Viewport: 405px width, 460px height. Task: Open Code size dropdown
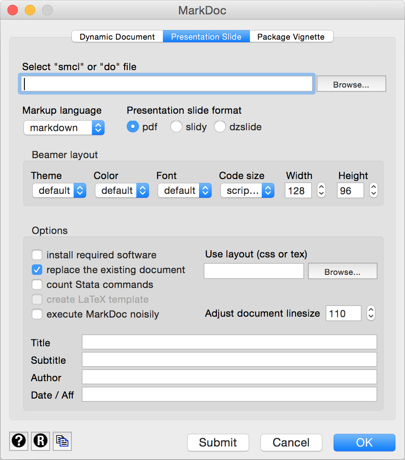point(247,190)
